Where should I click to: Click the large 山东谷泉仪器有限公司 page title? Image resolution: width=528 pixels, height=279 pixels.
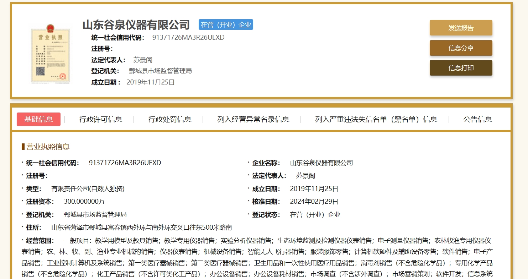[x=136, y=25]
